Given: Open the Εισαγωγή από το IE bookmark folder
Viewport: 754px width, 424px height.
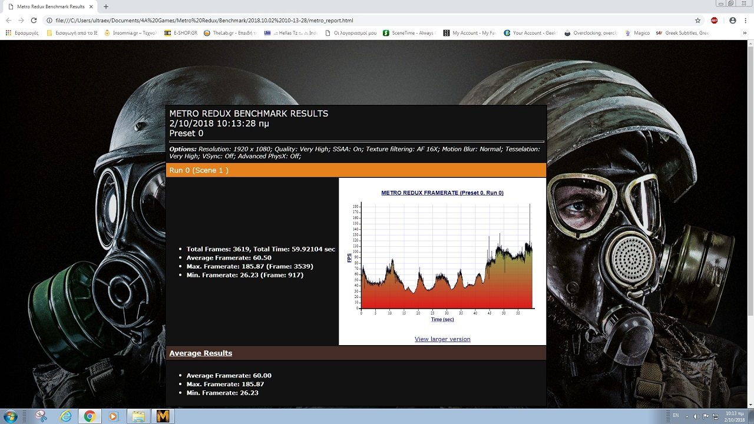Looking at the screenshot, I should point(72,33).
